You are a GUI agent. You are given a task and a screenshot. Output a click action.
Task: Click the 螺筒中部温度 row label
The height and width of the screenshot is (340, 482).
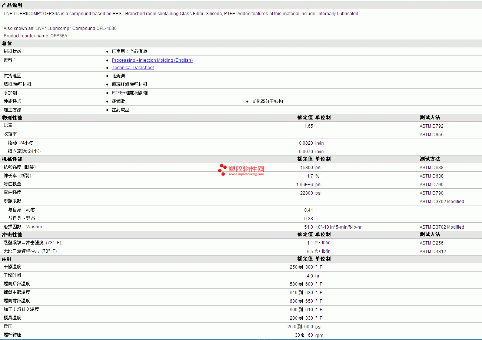click(17, 292)
